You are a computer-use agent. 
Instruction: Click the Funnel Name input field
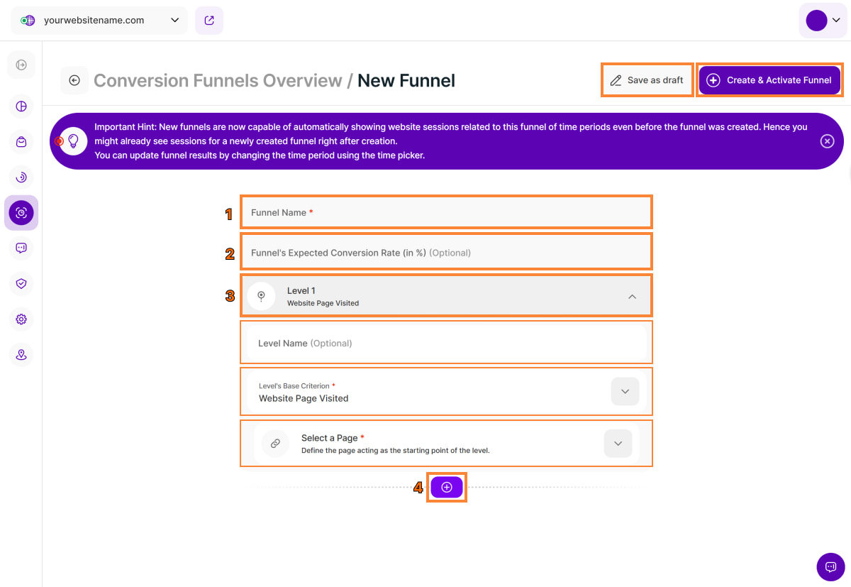click(445, 212)
